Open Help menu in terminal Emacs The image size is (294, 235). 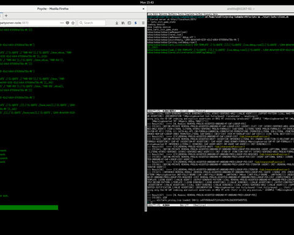[216, 14]
